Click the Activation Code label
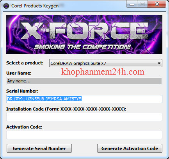The width and height of the screenshot is (169, 159). coord(24,127)
